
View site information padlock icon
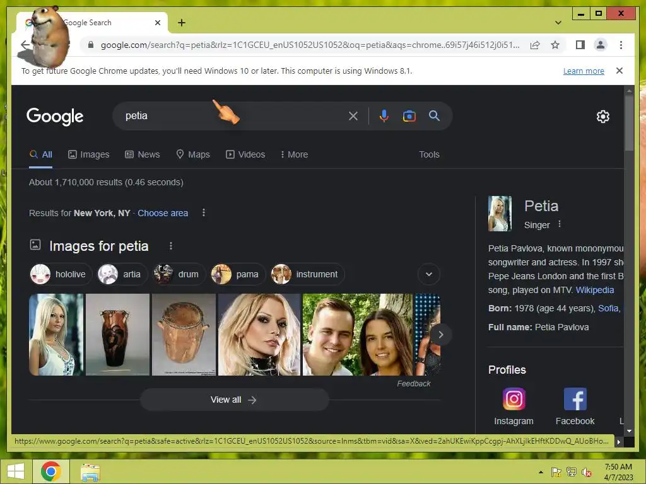(x=91, y=45)
